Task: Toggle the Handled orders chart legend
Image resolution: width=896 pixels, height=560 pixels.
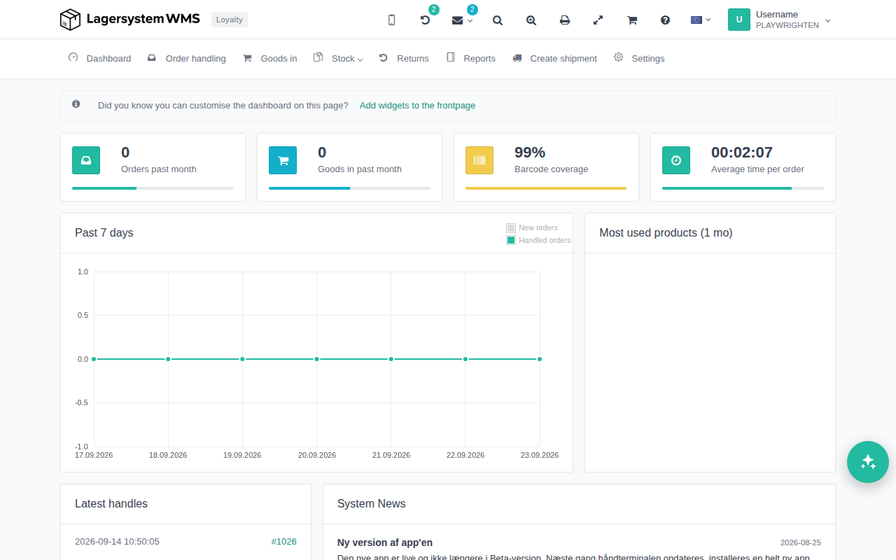Action: (x=538, y=240)
